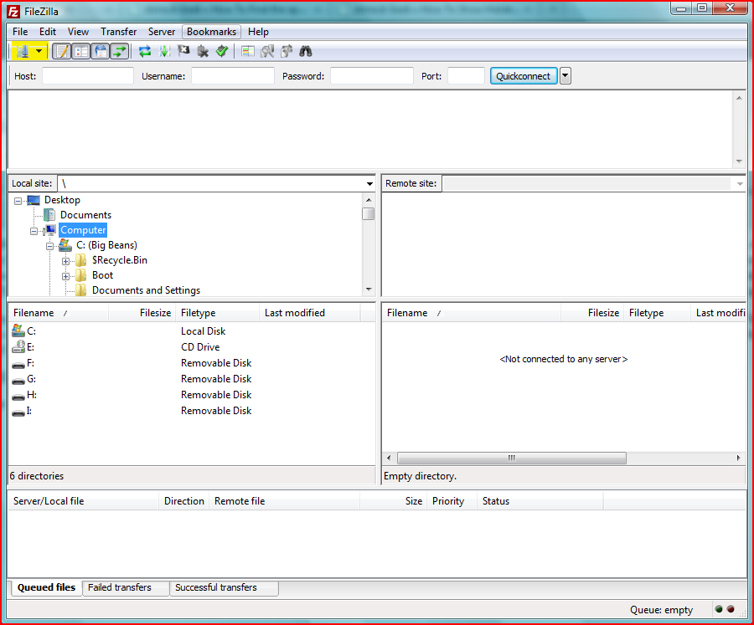This screenshot has height=625, width=754.
Task: Click the remote file list horizontal scrollbar
Action: (512, 458)
